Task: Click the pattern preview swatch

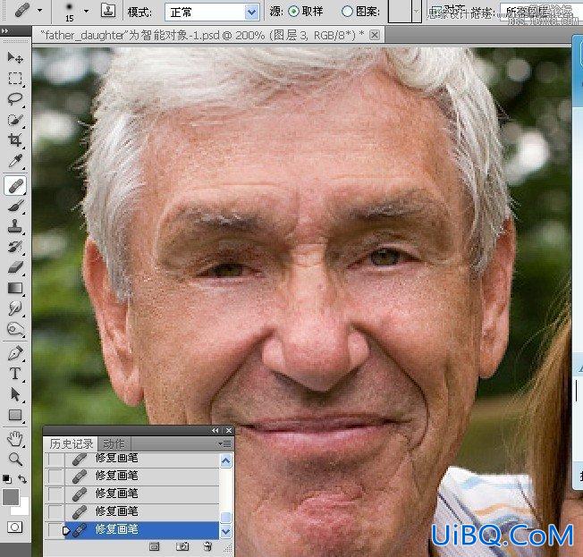Action: (x=400, y=11)
